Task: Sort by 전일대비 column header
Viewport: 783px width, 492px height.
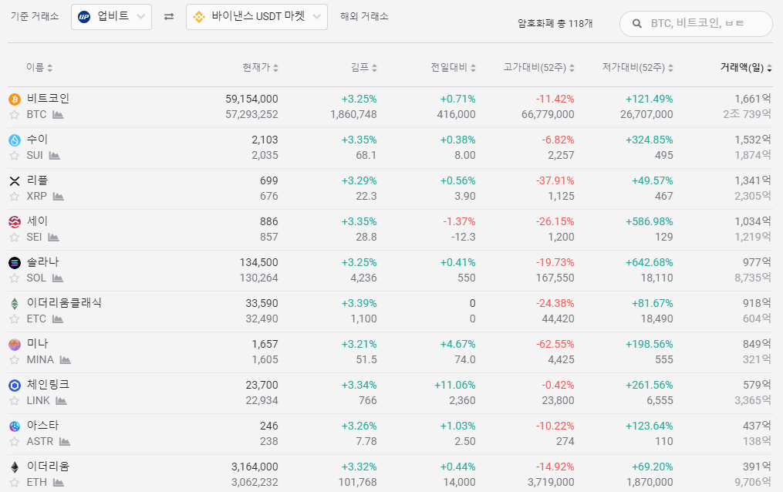Action: pyautogui.click(x=453, y=68)
